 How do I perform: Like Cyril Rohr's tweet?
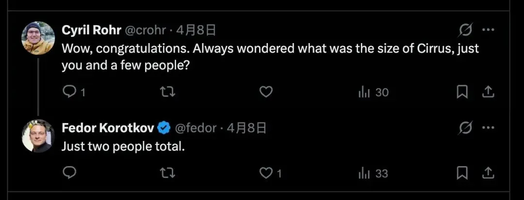click(x=266, y=92)
